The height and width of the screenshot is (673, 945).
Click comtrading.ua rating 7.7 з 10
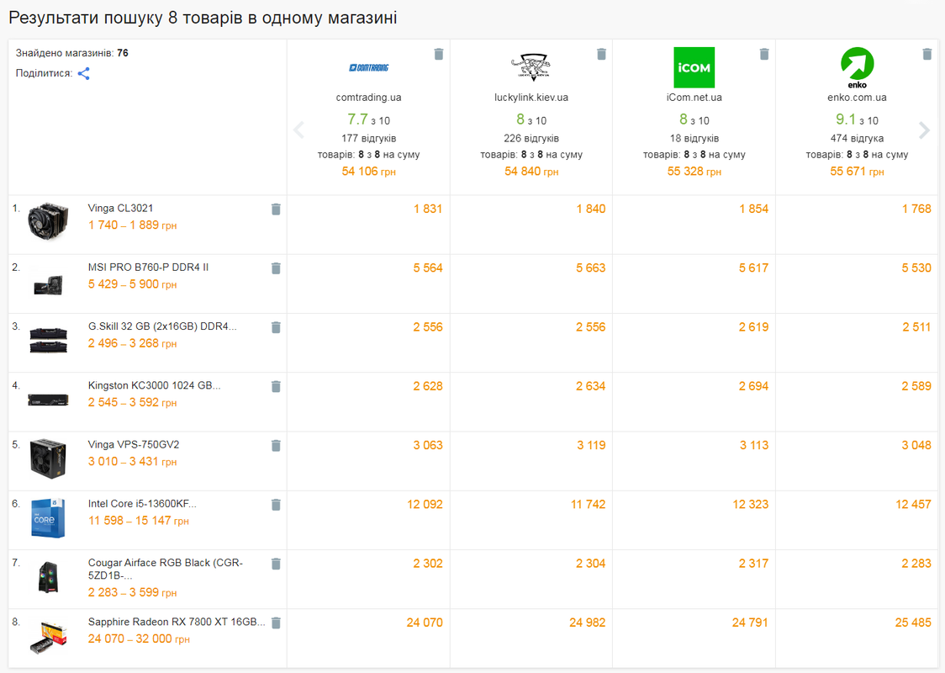[x=369, y=119]
